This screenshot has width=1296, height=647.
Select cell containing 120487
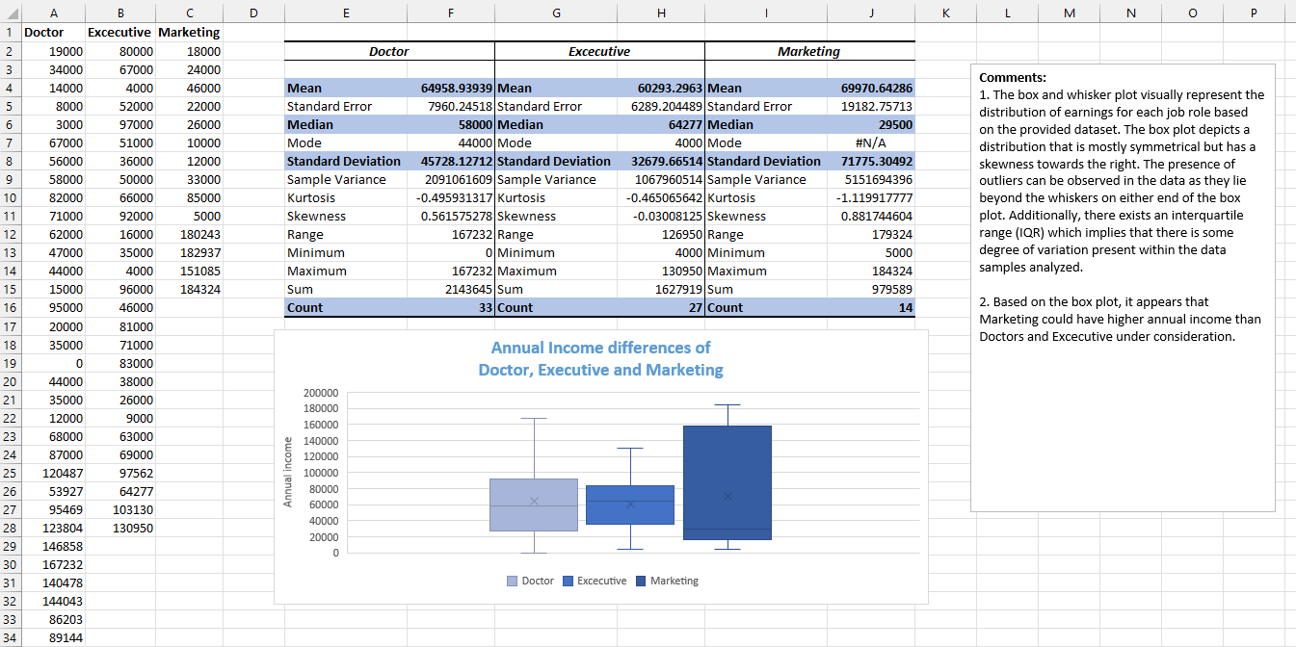pos(52,473)
